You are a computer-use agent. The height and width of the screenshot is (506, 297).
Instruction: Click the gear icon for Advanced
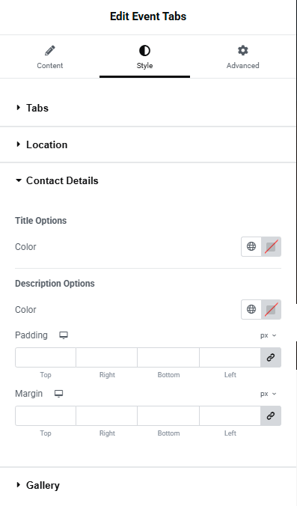point(243,50)
